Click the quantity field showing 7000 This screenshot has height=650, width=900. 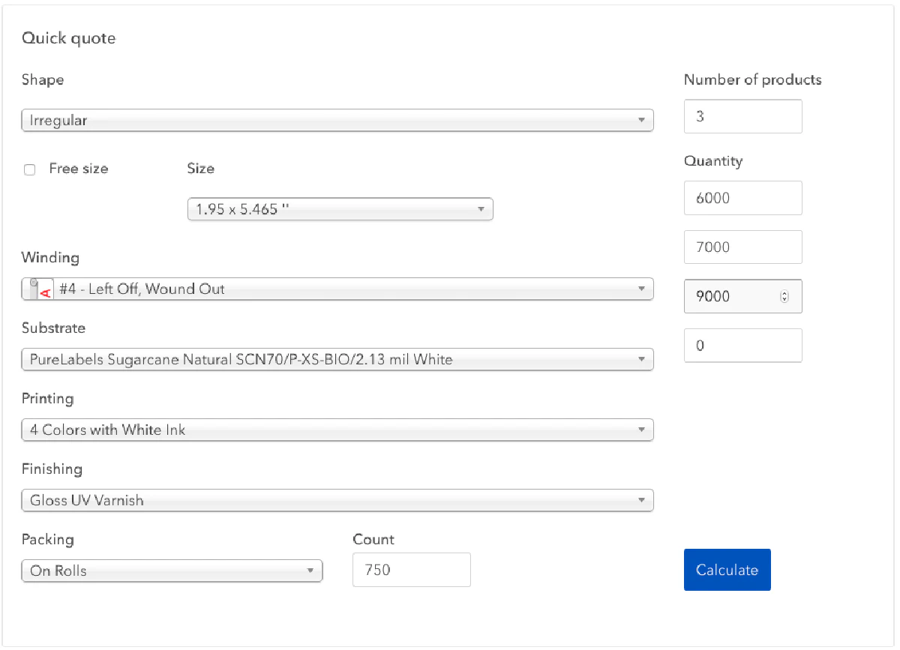[742, 247]
